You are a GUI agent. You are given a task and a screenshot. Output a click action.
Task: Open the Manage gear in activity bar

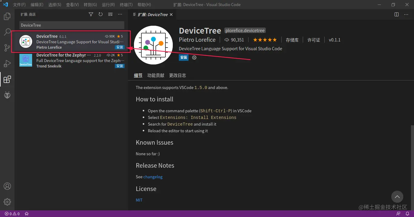point(7,202)
